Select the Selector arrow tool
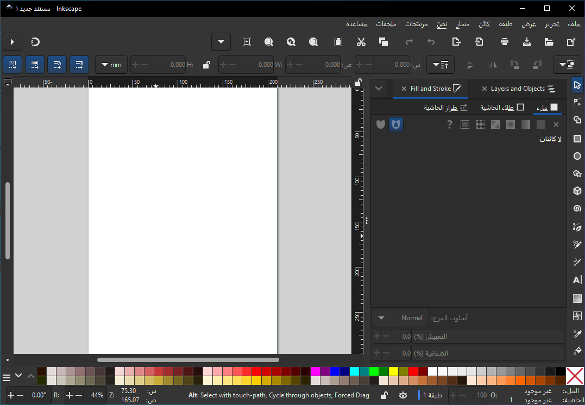The height and width of the screenshot is (405, 585). (x=577, y=85)
